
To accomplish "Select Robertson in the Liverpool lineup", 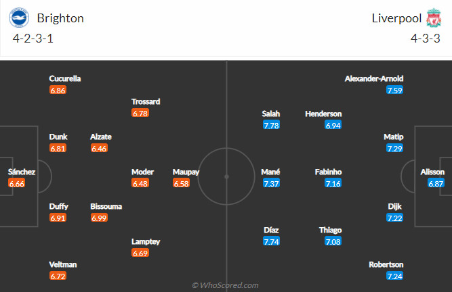I will [386, 264].
